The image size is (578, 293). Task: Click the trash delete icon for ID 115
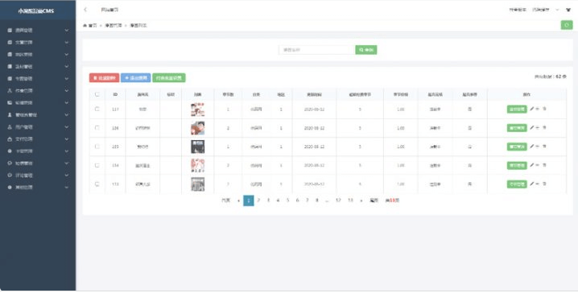544,146
